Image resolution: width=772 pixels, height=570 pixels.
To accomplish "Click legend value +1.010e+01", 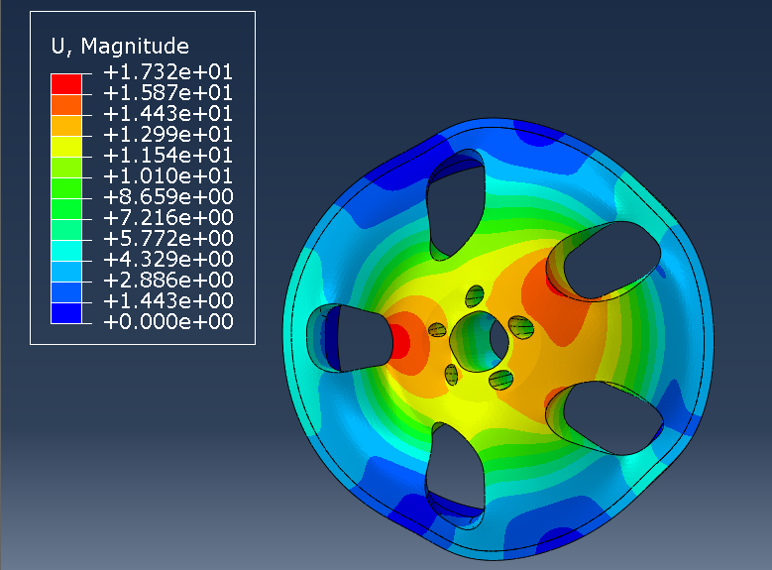I will 167,175.
